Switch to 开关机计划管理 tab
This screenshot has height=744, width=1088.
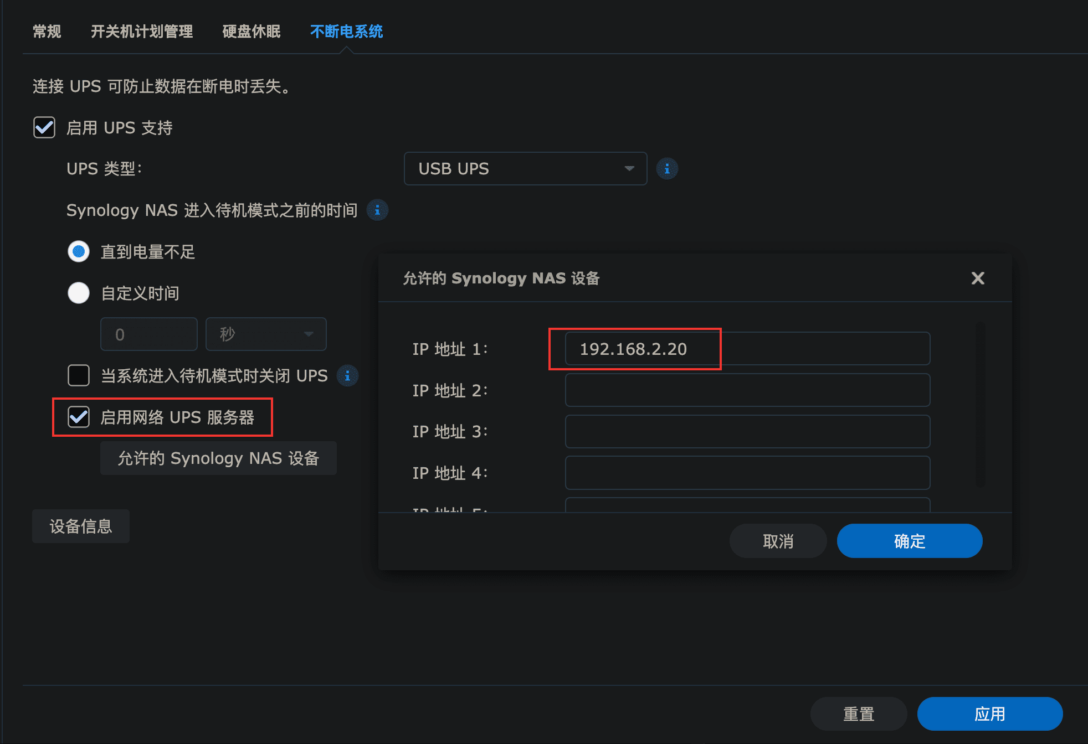(x=142, y=32)
